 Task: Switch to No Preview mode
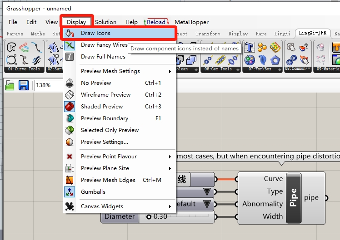[x=119, y=83]
